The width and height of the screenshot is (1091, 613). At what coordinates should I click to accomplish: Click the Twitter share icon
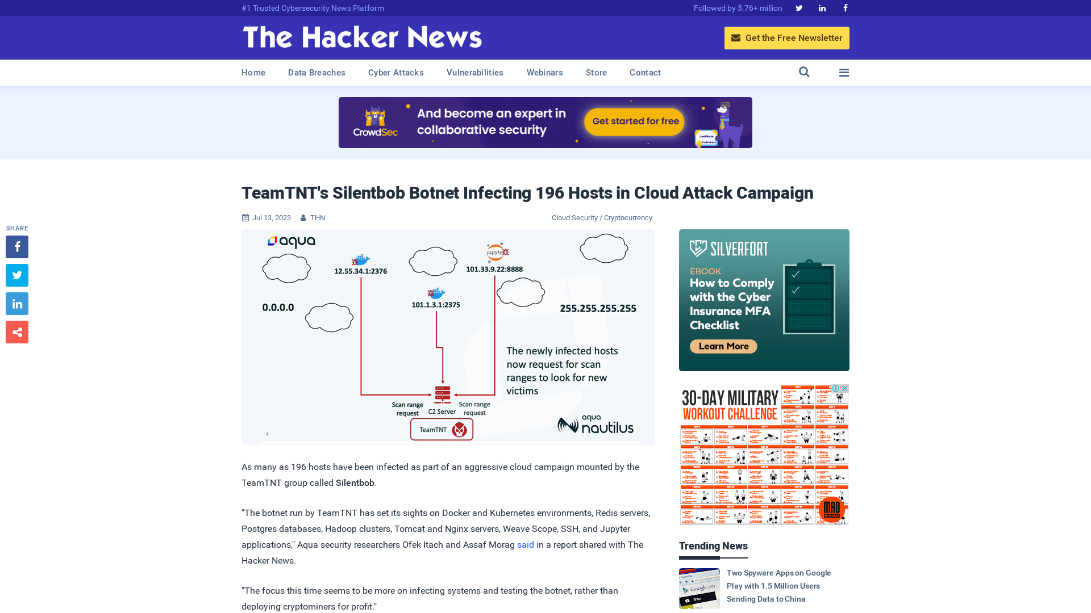coord(16,275)
